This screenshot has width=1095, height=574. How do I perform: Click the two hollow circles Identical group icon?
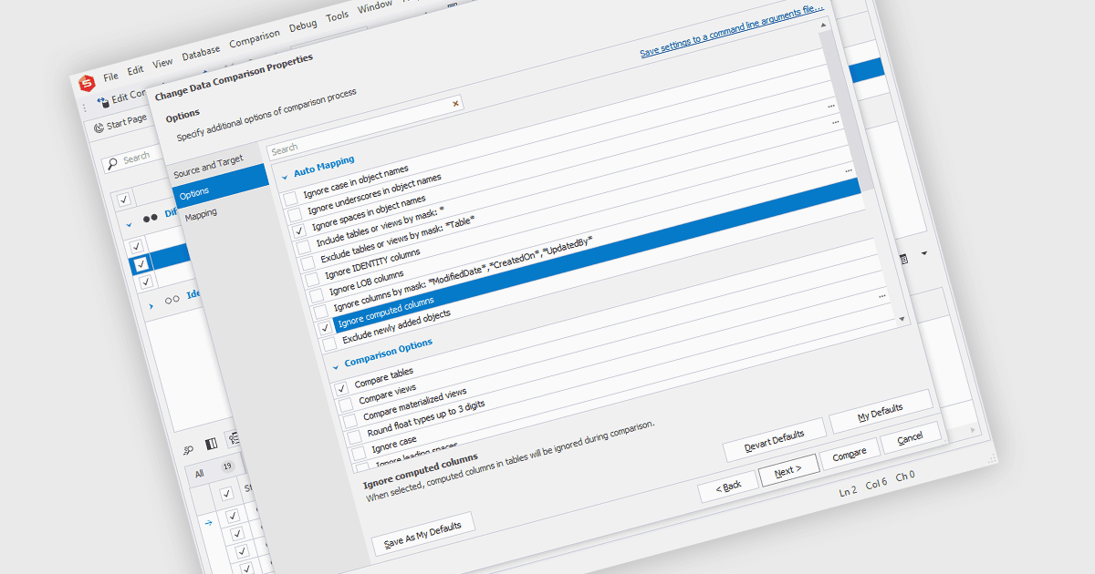(x=172, y=299)
